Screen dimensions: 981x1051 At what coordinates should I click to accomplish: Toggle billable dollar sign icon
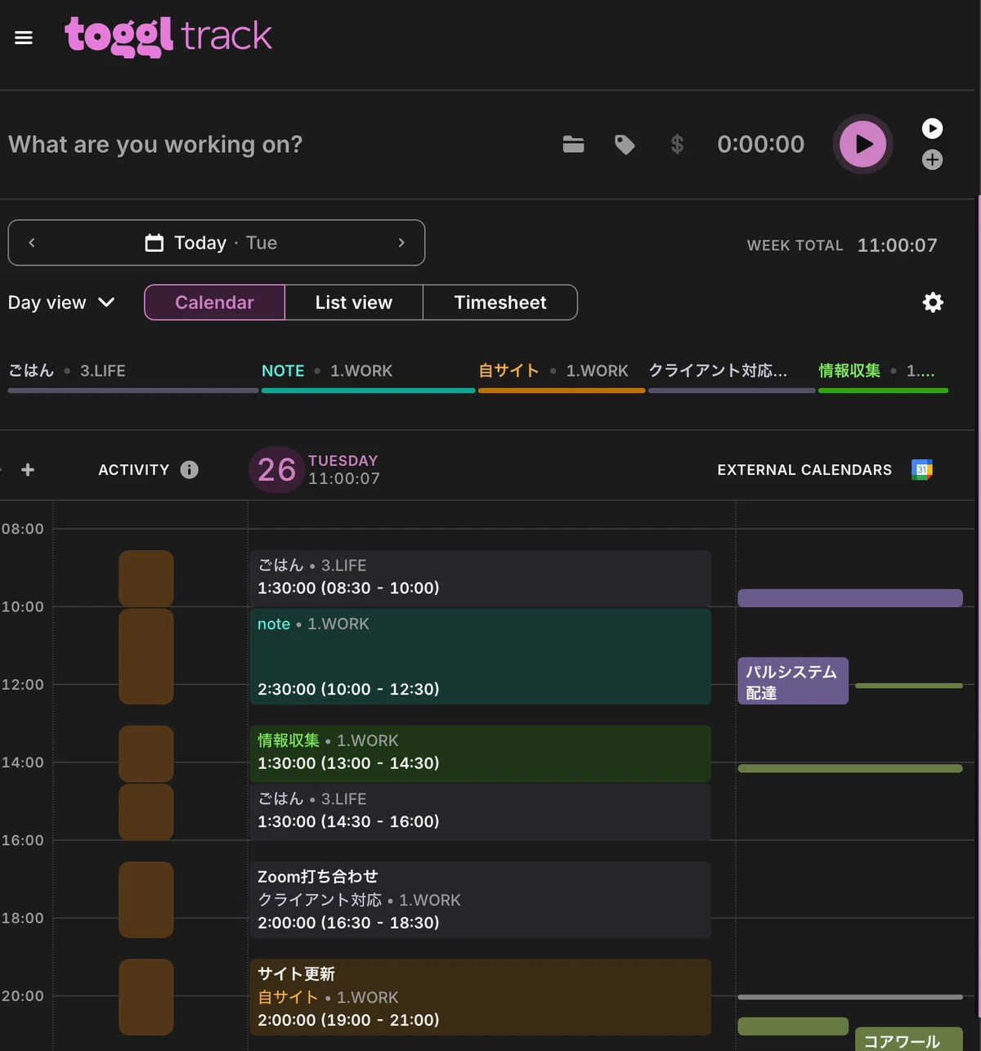click(677, 145)
